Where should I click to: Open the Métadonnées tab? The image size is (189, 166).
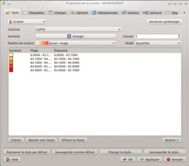pyautogui.click(x=105, y=13)
